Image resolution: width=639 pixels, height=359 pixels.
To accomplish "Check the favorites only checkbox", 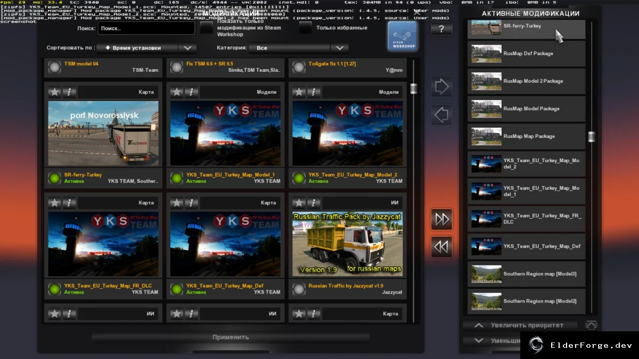I will pos(306,28).
